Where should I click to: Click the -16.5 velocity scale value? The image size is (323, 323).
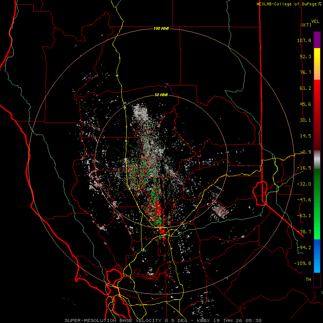(x=304, y=168)
